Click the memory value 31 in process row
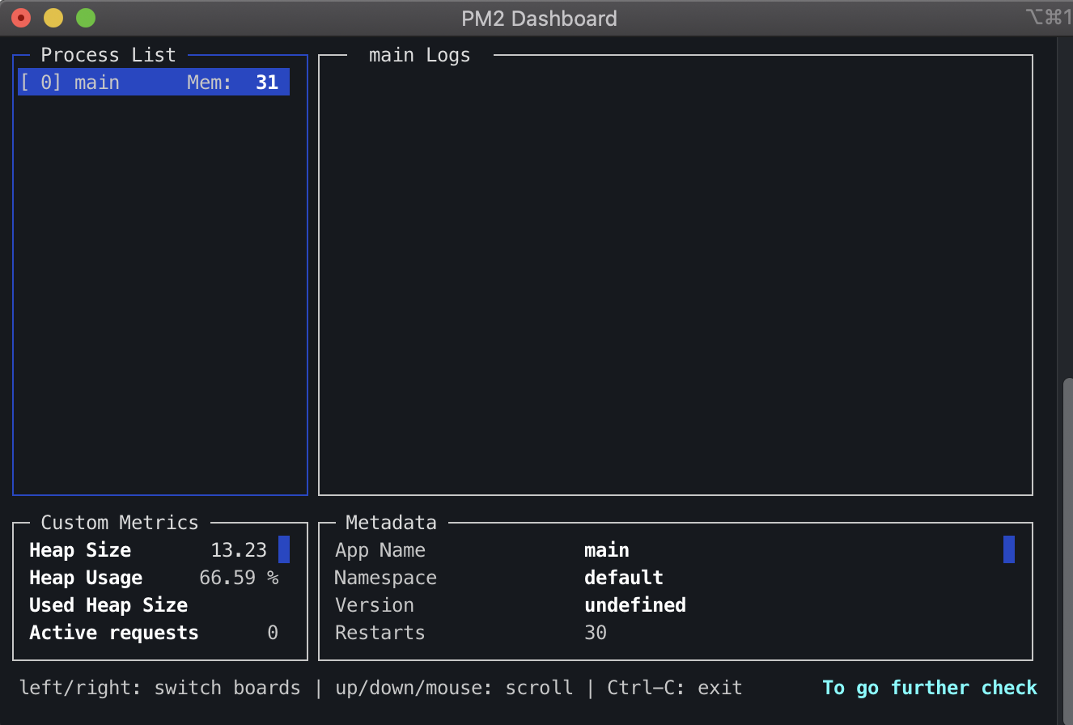1073x725 pixels. coord(267,83)
